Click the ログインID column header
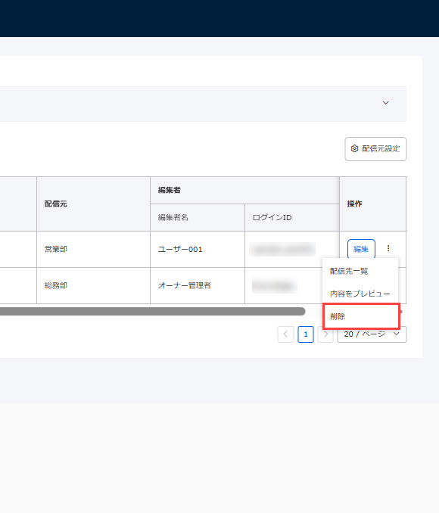Screen dimensions: 439x513 coord(292,218)
